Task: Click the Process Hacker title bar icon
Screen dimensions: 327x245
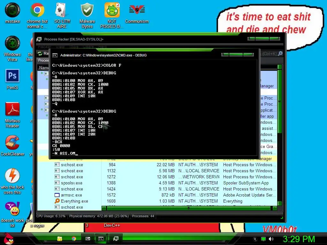Action: 39,39
